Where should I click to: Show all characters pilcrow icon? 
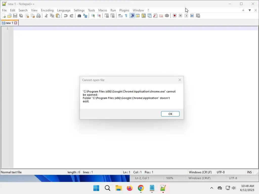click(126, 16)
